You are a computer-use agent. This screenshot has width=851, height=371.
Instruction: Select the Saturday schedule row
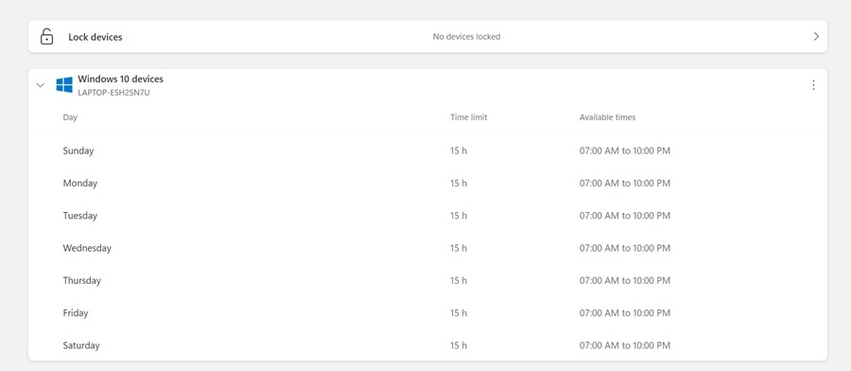pyautogui.click(x=427, y=345)
